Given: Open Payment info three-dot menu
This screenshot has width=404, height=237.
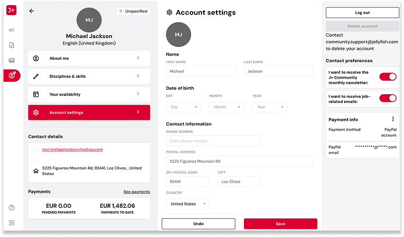Looking at the screenshot, I should coord(393,119).
